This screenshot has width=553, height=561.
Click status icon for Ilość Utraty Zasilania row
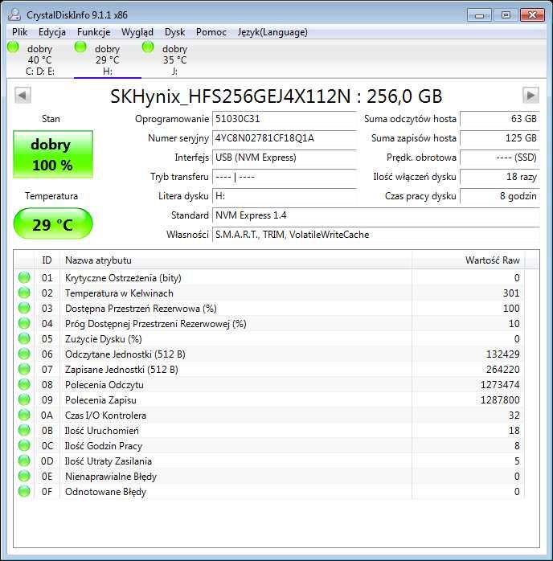pyautogui.click(x=24, y=461)
